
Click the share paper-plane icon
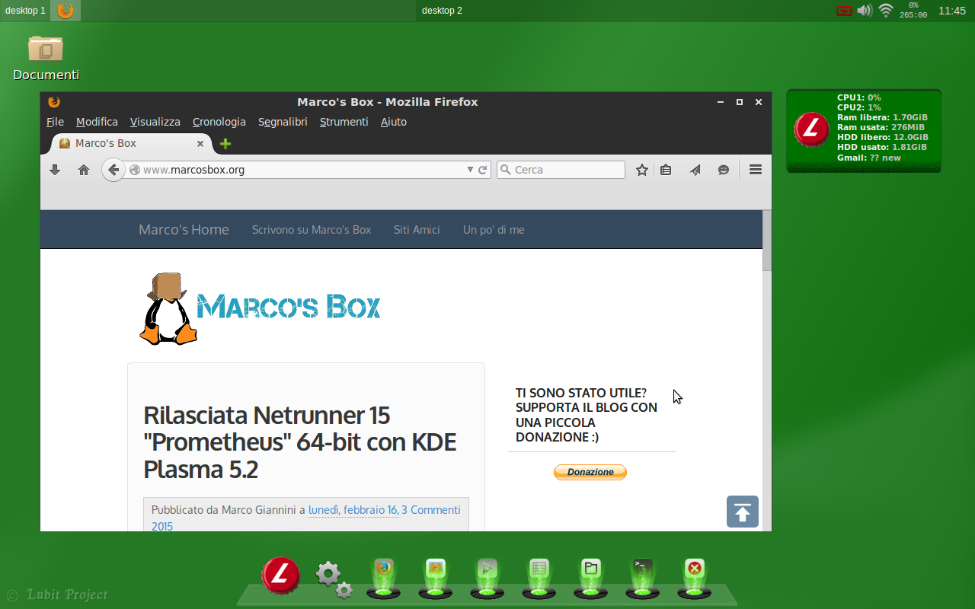(694, 169)
